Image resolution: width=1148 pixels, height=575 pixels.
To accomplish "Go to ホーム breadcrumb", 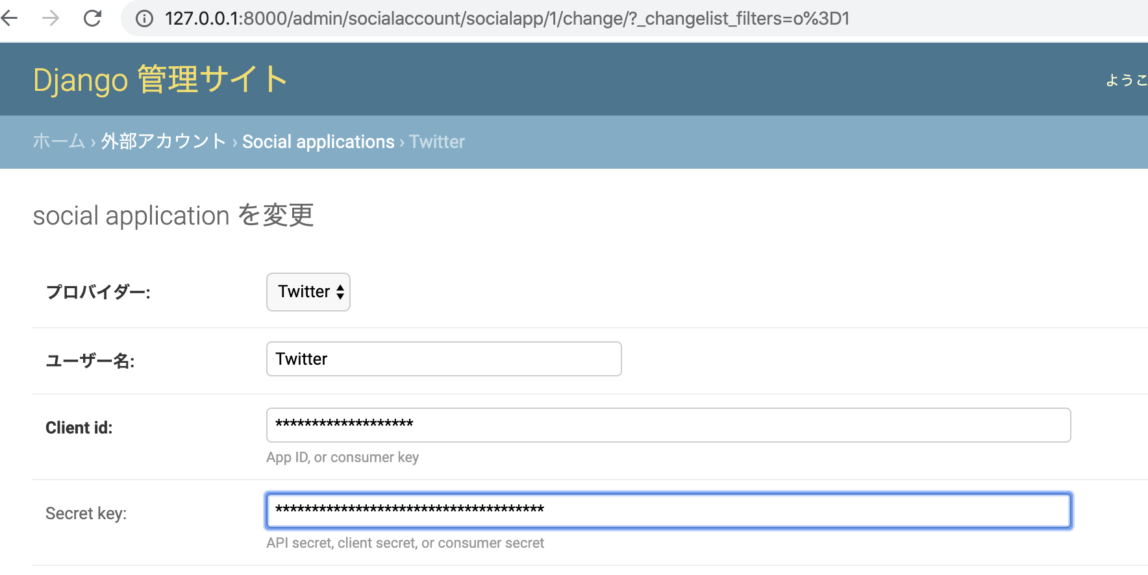I will (59, 141).
